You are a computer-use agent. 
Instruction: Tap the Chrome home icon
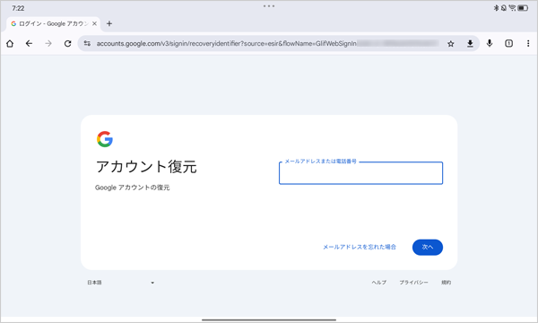click(x=10, y=44)
